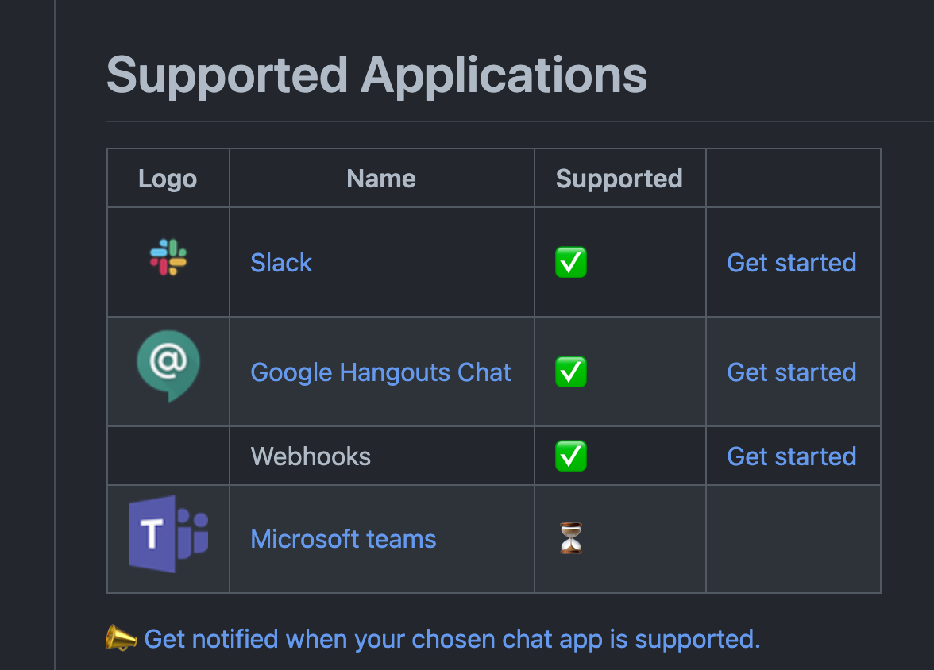Open the Google Hangouts Chat link
Viewport: 934px width, 670px height.
(380, 372)
